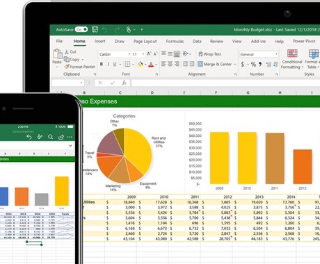Click the Redo arrow in the title bar
320x264 pixels.
(117, 29)
